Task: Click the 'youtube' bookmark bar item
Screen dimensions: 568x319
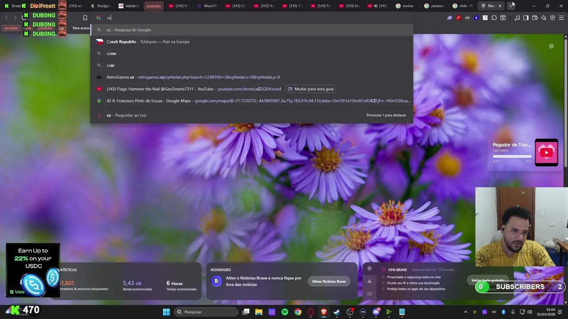Action: [11, 28]
